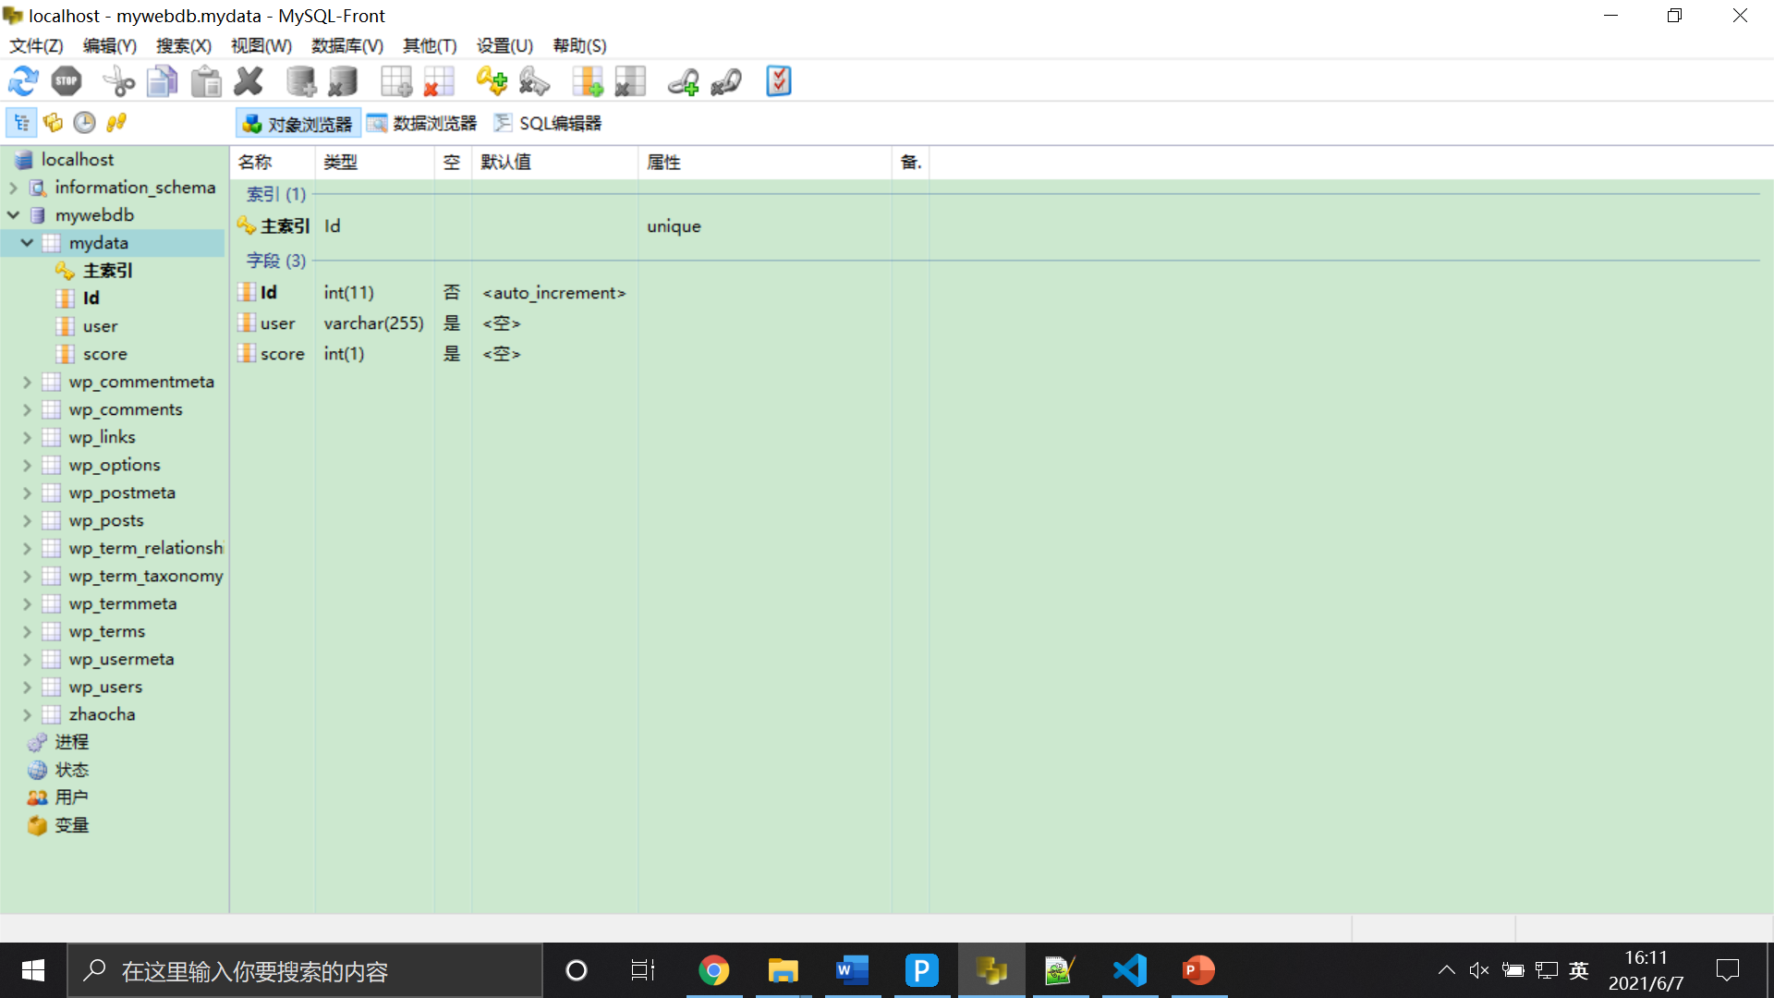Click the Delete Foreign Key chain icon
1774x998 pixels.
[x=726, y=81]
